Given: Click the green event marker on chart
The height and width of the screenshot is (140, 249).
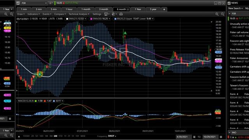Looking at the screenshot, I should point(125,33).
